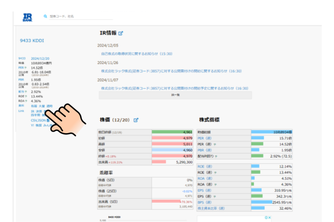Open the 決算 link in the Link row
Screen dimensions: 334x222
pos(39,112)
